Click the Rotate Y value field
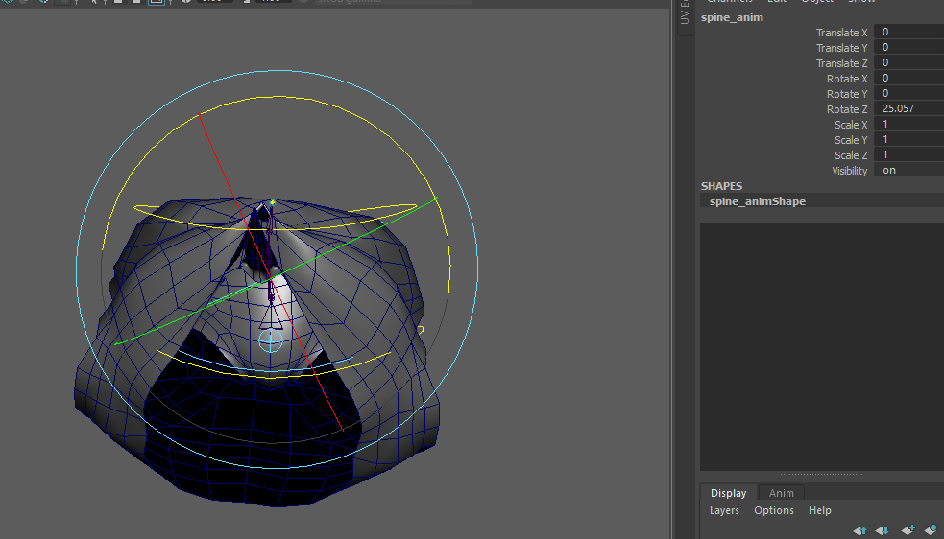Screen dimensions: 944x539 coord(908,93)
